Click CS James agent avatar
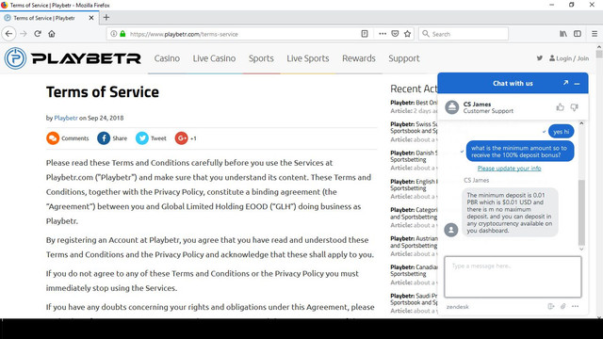 452,107
